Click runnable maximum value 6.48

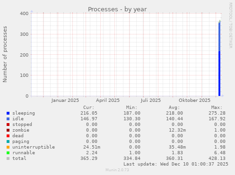coord(220,153)
